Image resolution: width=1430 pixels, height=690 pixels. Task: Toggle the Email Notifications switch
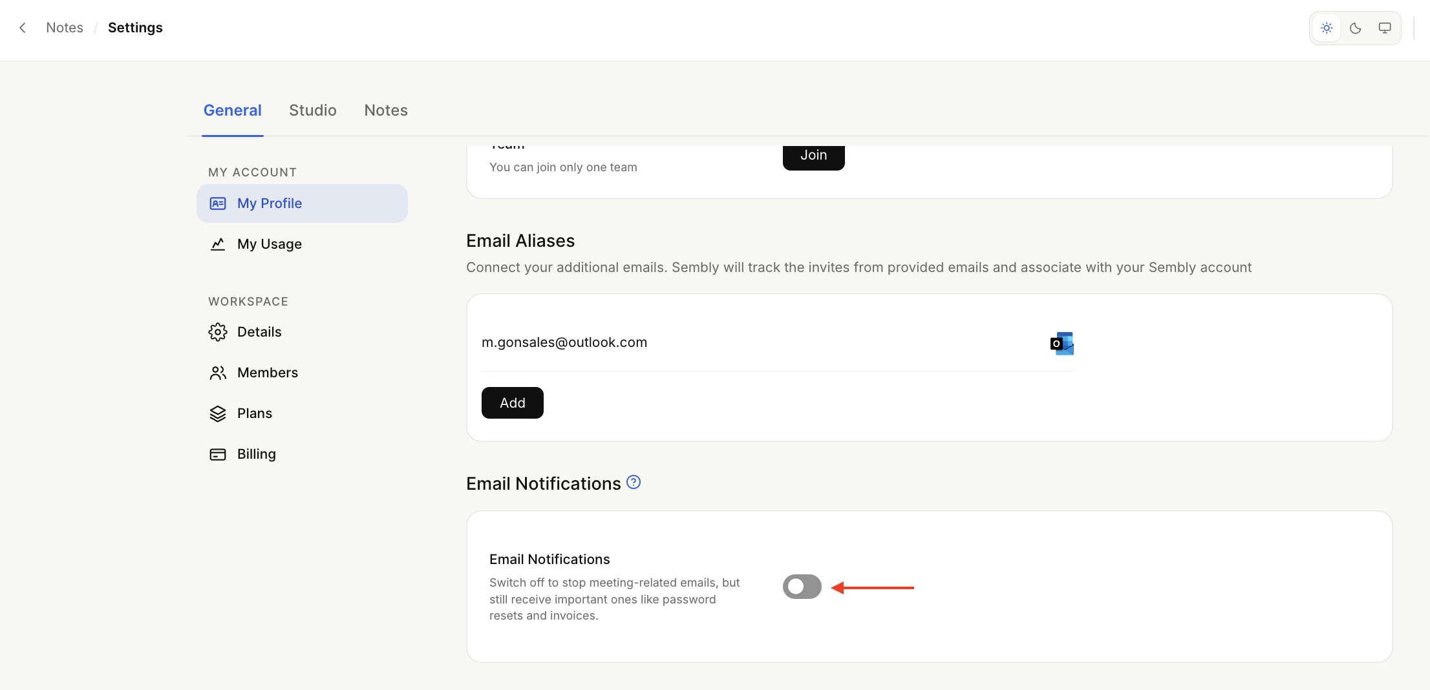(802, 587)
